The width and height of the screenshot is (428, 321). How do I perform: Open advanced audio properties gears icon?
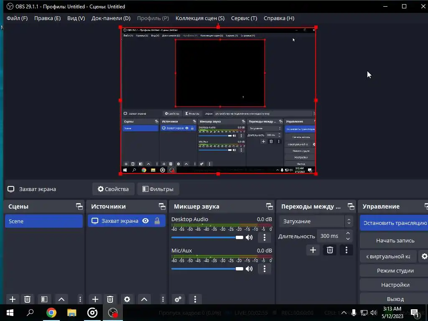pyautogui.click(x=178, y=299)
